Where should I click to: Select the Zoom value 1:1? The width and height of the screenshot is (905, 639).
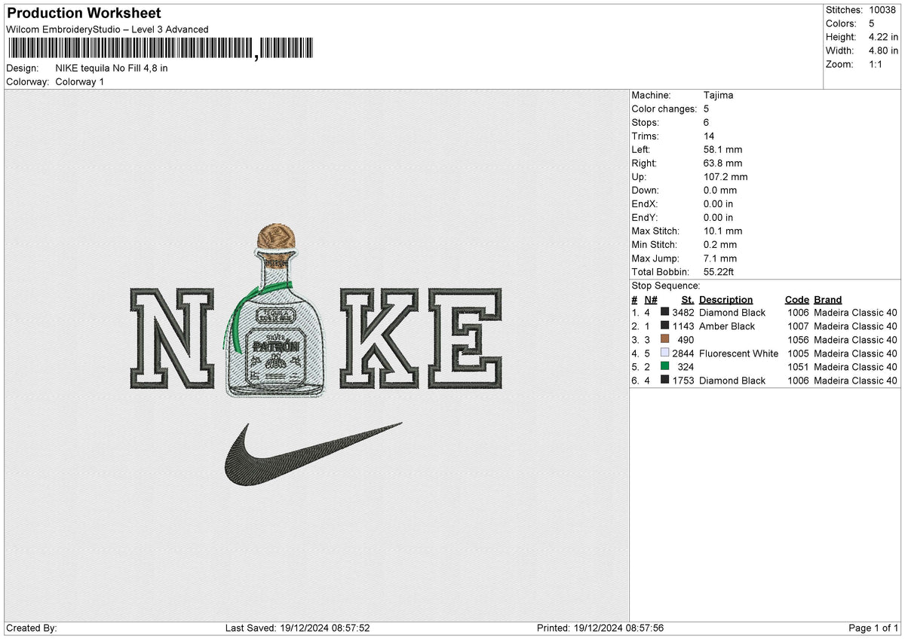pos(877,64)
